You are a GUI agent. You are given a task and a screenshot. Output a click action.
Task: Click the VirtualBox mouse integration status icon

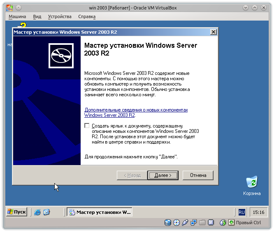223,223
